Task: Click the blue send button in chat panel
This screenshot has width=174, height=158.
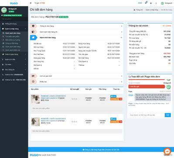Action: pyautogui.click(x=168, y=115)
